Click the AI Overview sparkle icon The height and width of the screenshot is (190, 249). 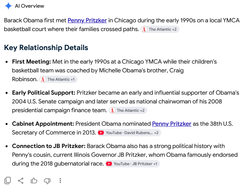coord(8,6)
